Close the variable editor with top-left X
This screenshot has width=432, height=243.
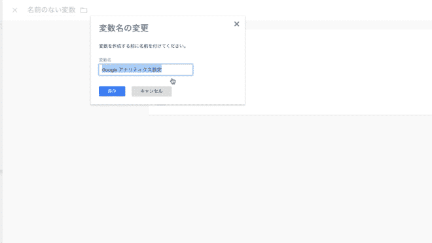pyautogui.click(x=15, y=10)
